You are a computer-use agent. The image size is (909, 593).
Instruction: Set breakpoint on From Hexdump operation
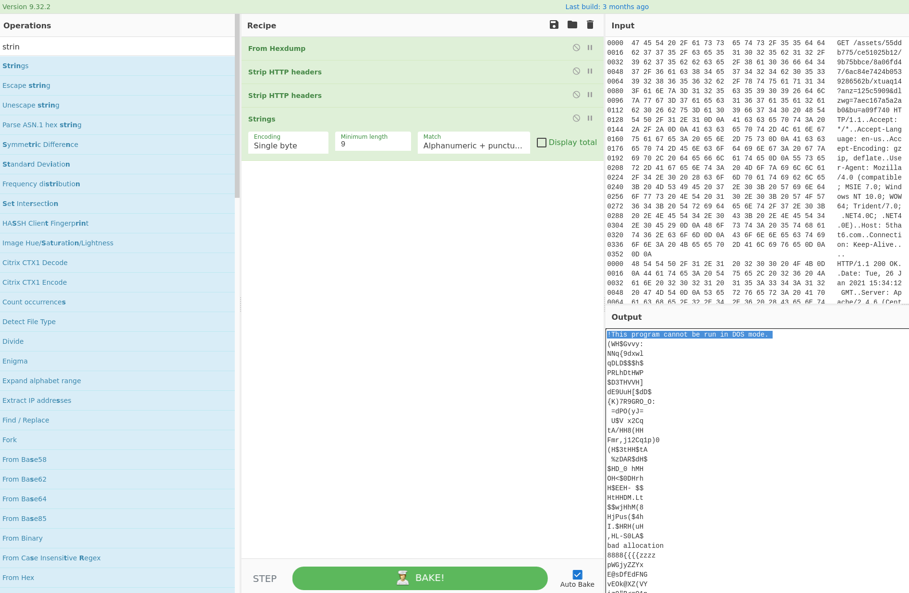(590, 48)
